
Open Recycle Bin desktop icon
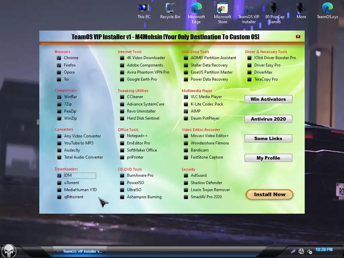(x=170, y=11)
